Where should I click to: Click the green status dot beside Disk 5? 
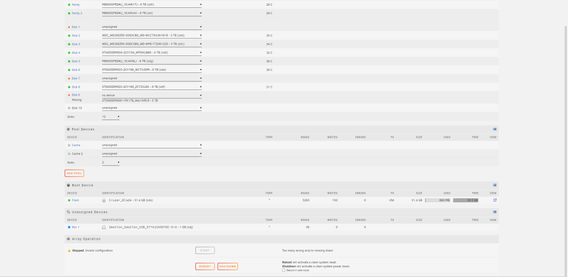point(69,61)
